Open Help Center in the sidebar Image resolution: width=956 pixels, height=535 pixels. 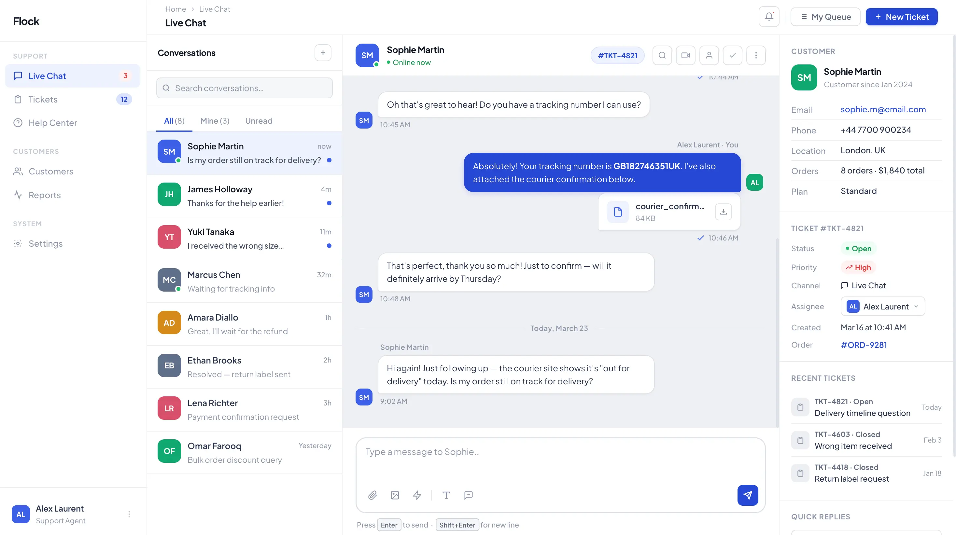pos(73,123)
